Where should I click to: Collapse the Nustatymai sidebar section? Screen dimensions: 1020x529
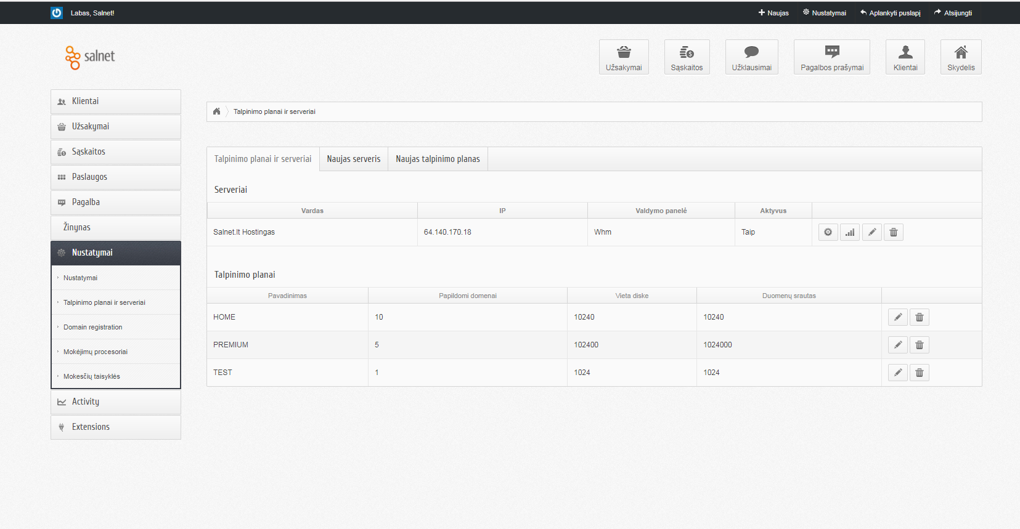click(x=116, y=253)
